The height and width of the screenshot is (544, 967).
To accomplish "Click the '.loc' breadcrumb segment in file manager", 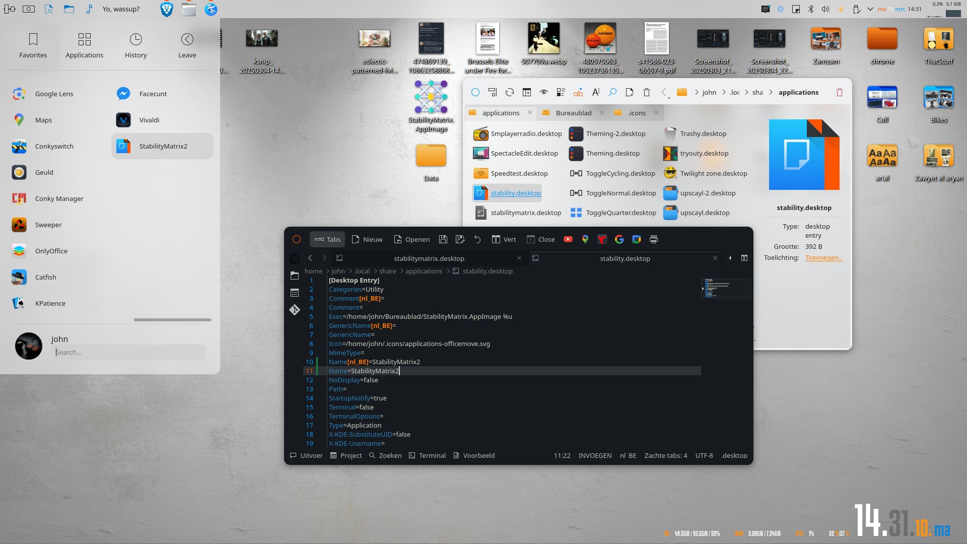I will [734, 92].
